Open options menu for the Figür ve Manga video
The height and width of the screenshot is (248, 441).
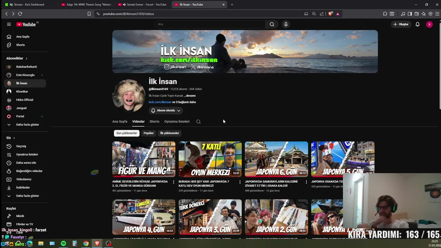click(173, 182)
